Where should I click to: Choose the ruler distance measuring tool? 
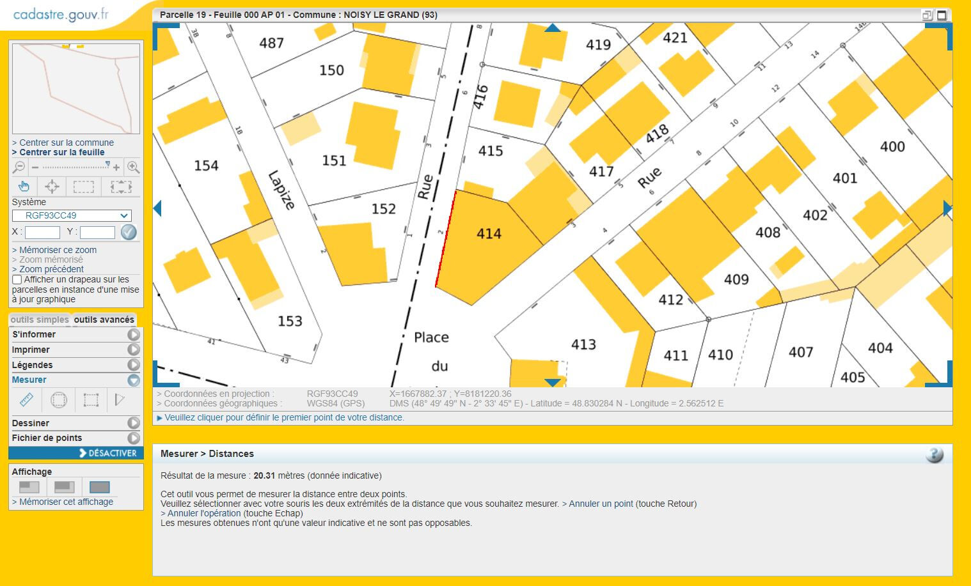coord(26,400)
